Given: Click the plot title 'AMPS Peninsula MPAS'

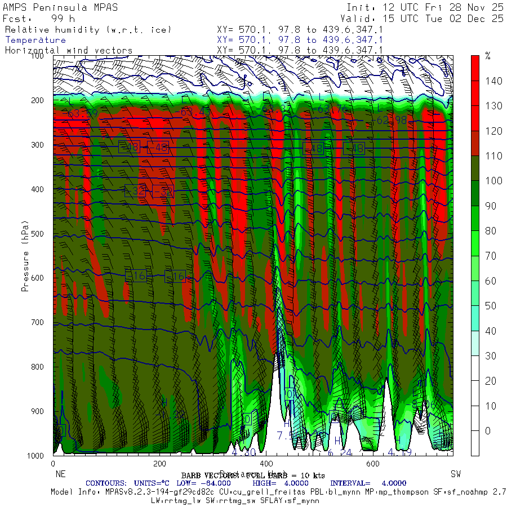Looking at the screenshot, I should click(x=60, y=7).
